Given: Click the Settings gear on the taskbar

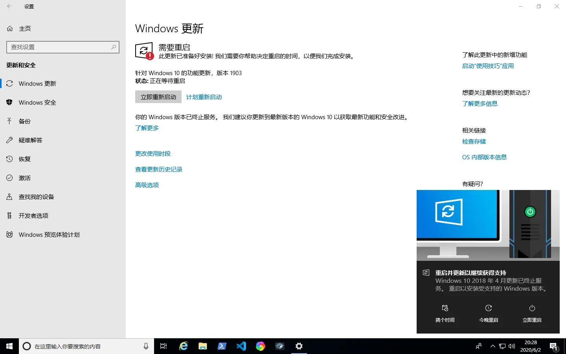Looking at the screenshot, I should click(299, 346).
